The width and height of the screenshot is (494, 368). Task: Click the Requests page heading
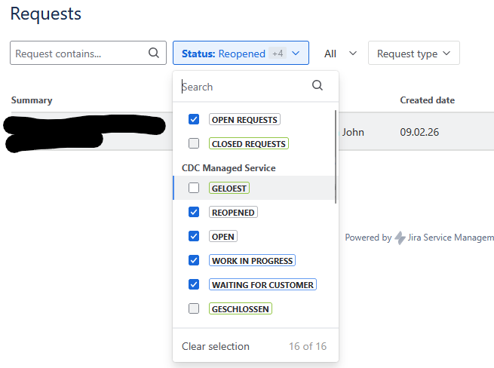tap(46, 14)
